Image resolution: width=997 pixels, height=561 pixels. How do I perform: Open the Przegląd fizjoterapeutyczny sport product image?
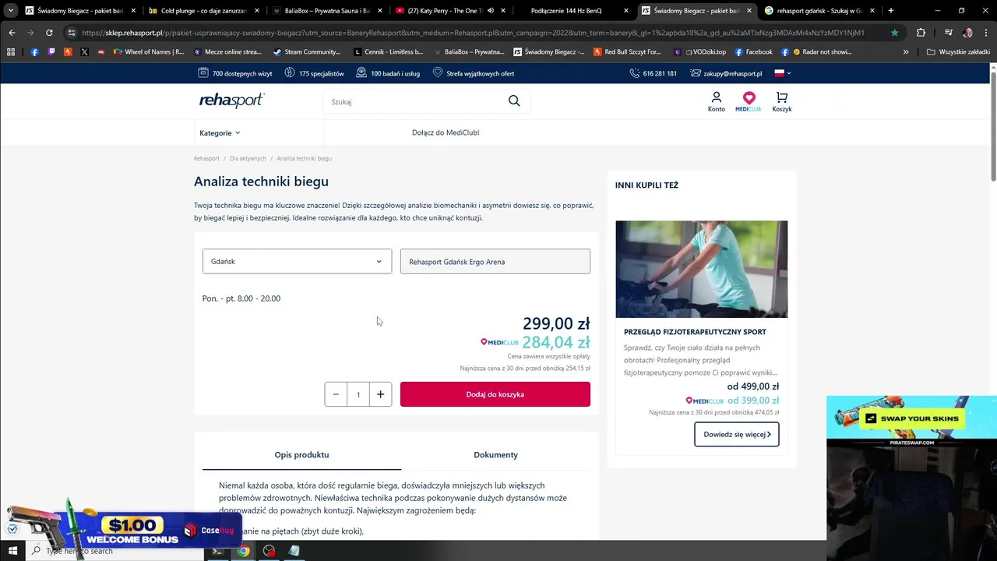[x=702, y=269]
